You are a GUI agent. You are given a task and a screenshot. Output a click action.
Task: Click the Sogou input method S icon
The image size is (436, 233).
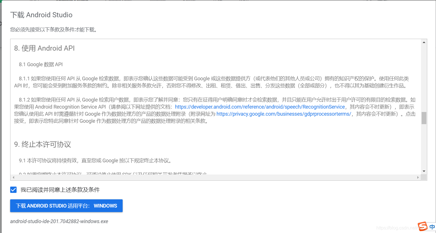point(423,226)
